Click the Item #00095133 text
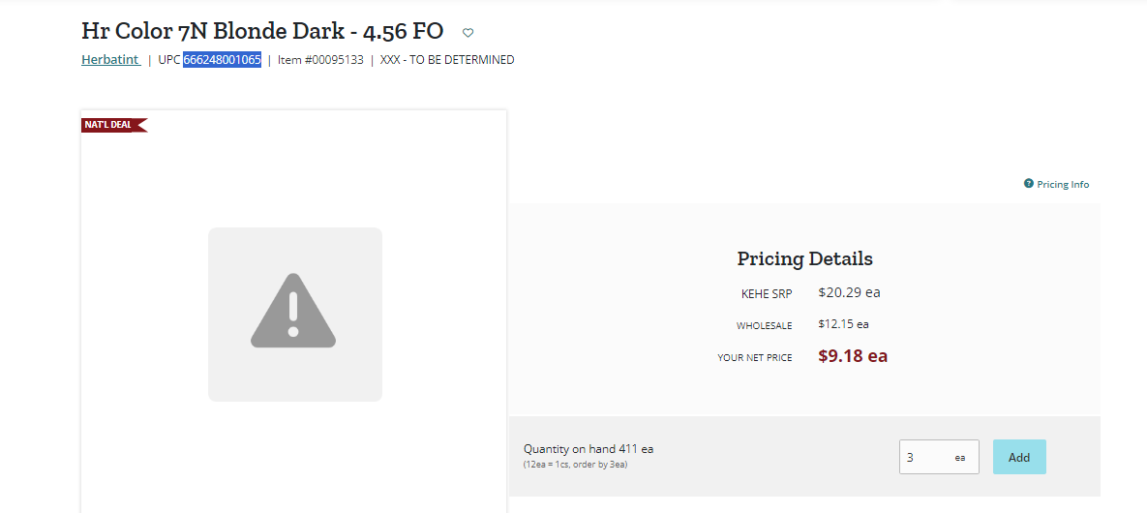The height and width of the screenshot is (513, 1147). pyautogui.click(x=320, y=60)
